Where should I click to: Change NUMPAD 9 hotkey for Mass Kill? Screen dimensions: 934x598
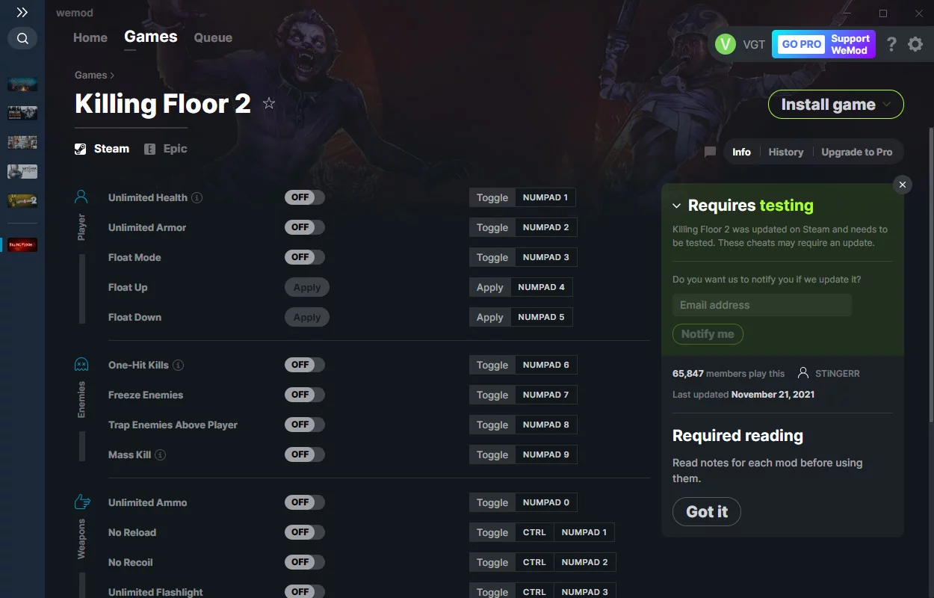[545, 454]
